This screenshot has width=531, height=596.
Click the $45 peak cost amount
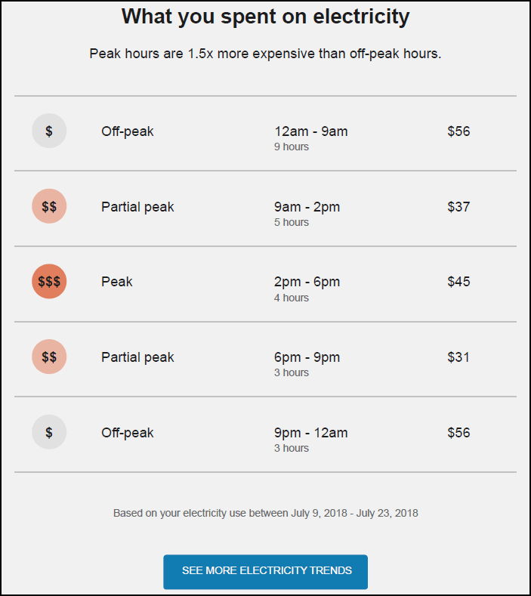click(458, 282)
